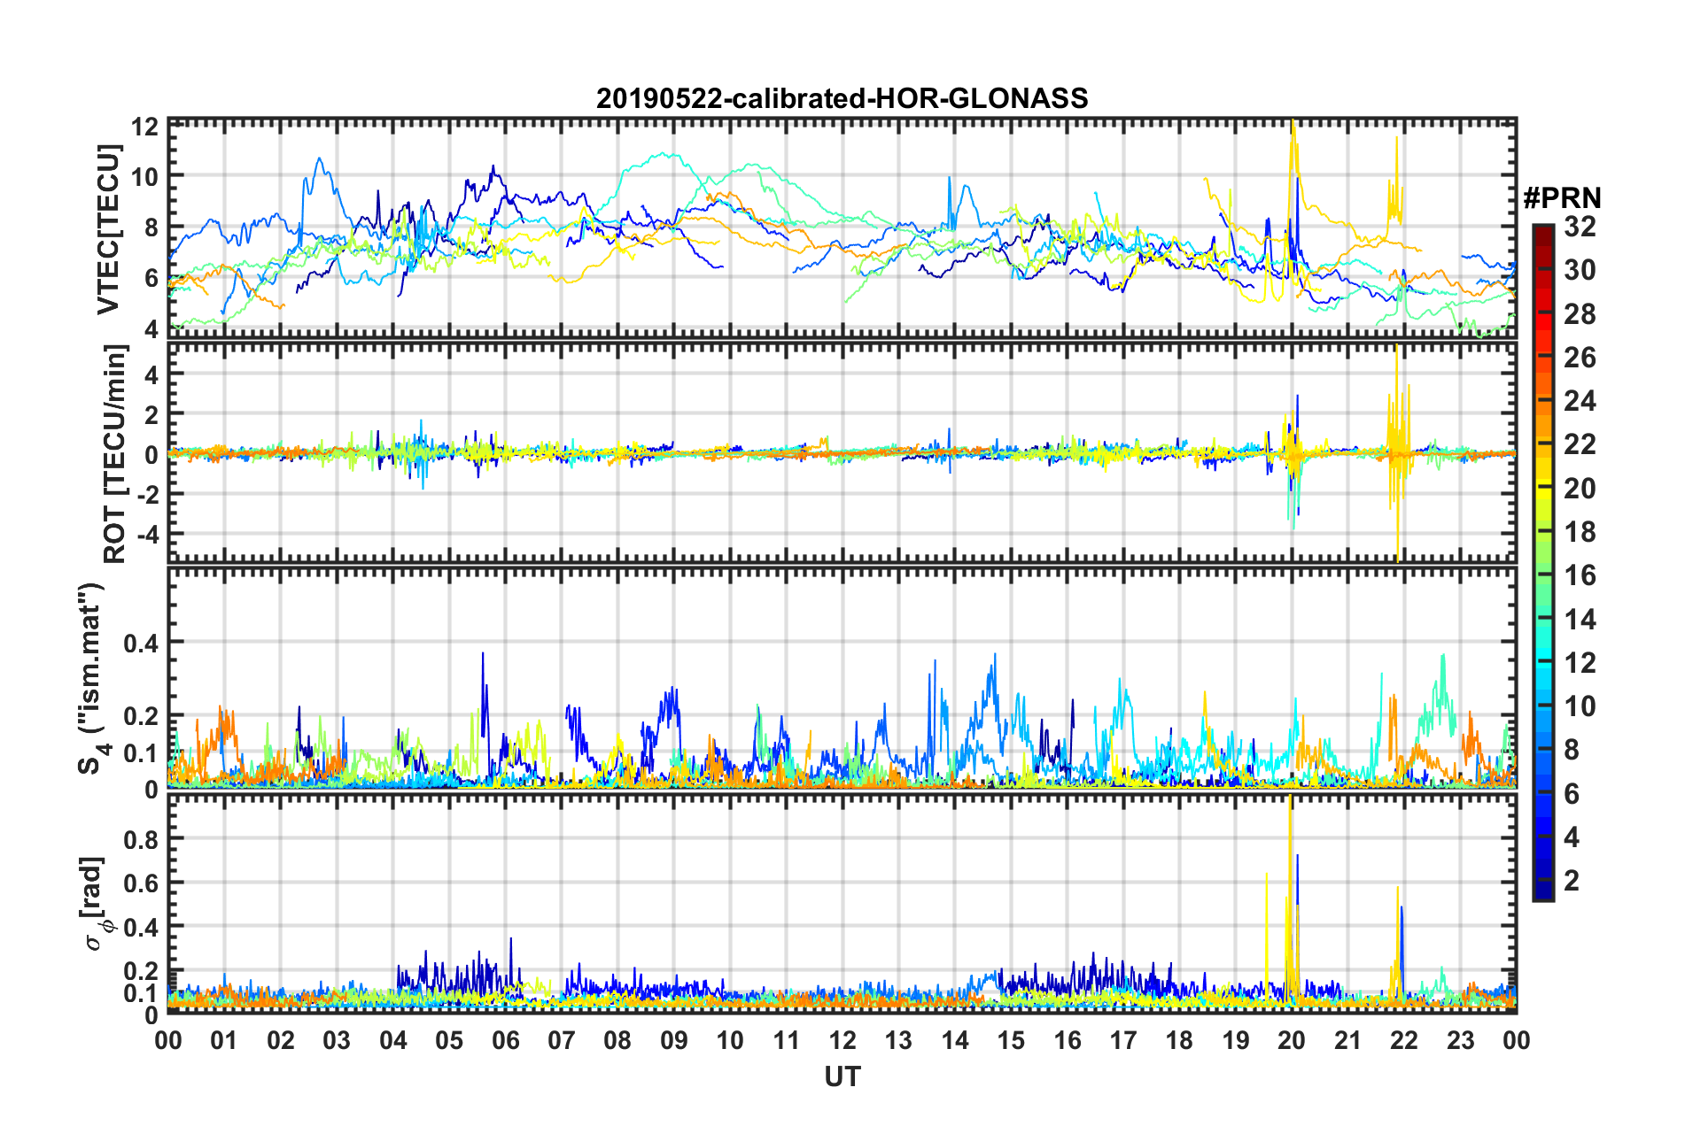
Task: Select colorbar tick label 32
Action: [1580, 227]
